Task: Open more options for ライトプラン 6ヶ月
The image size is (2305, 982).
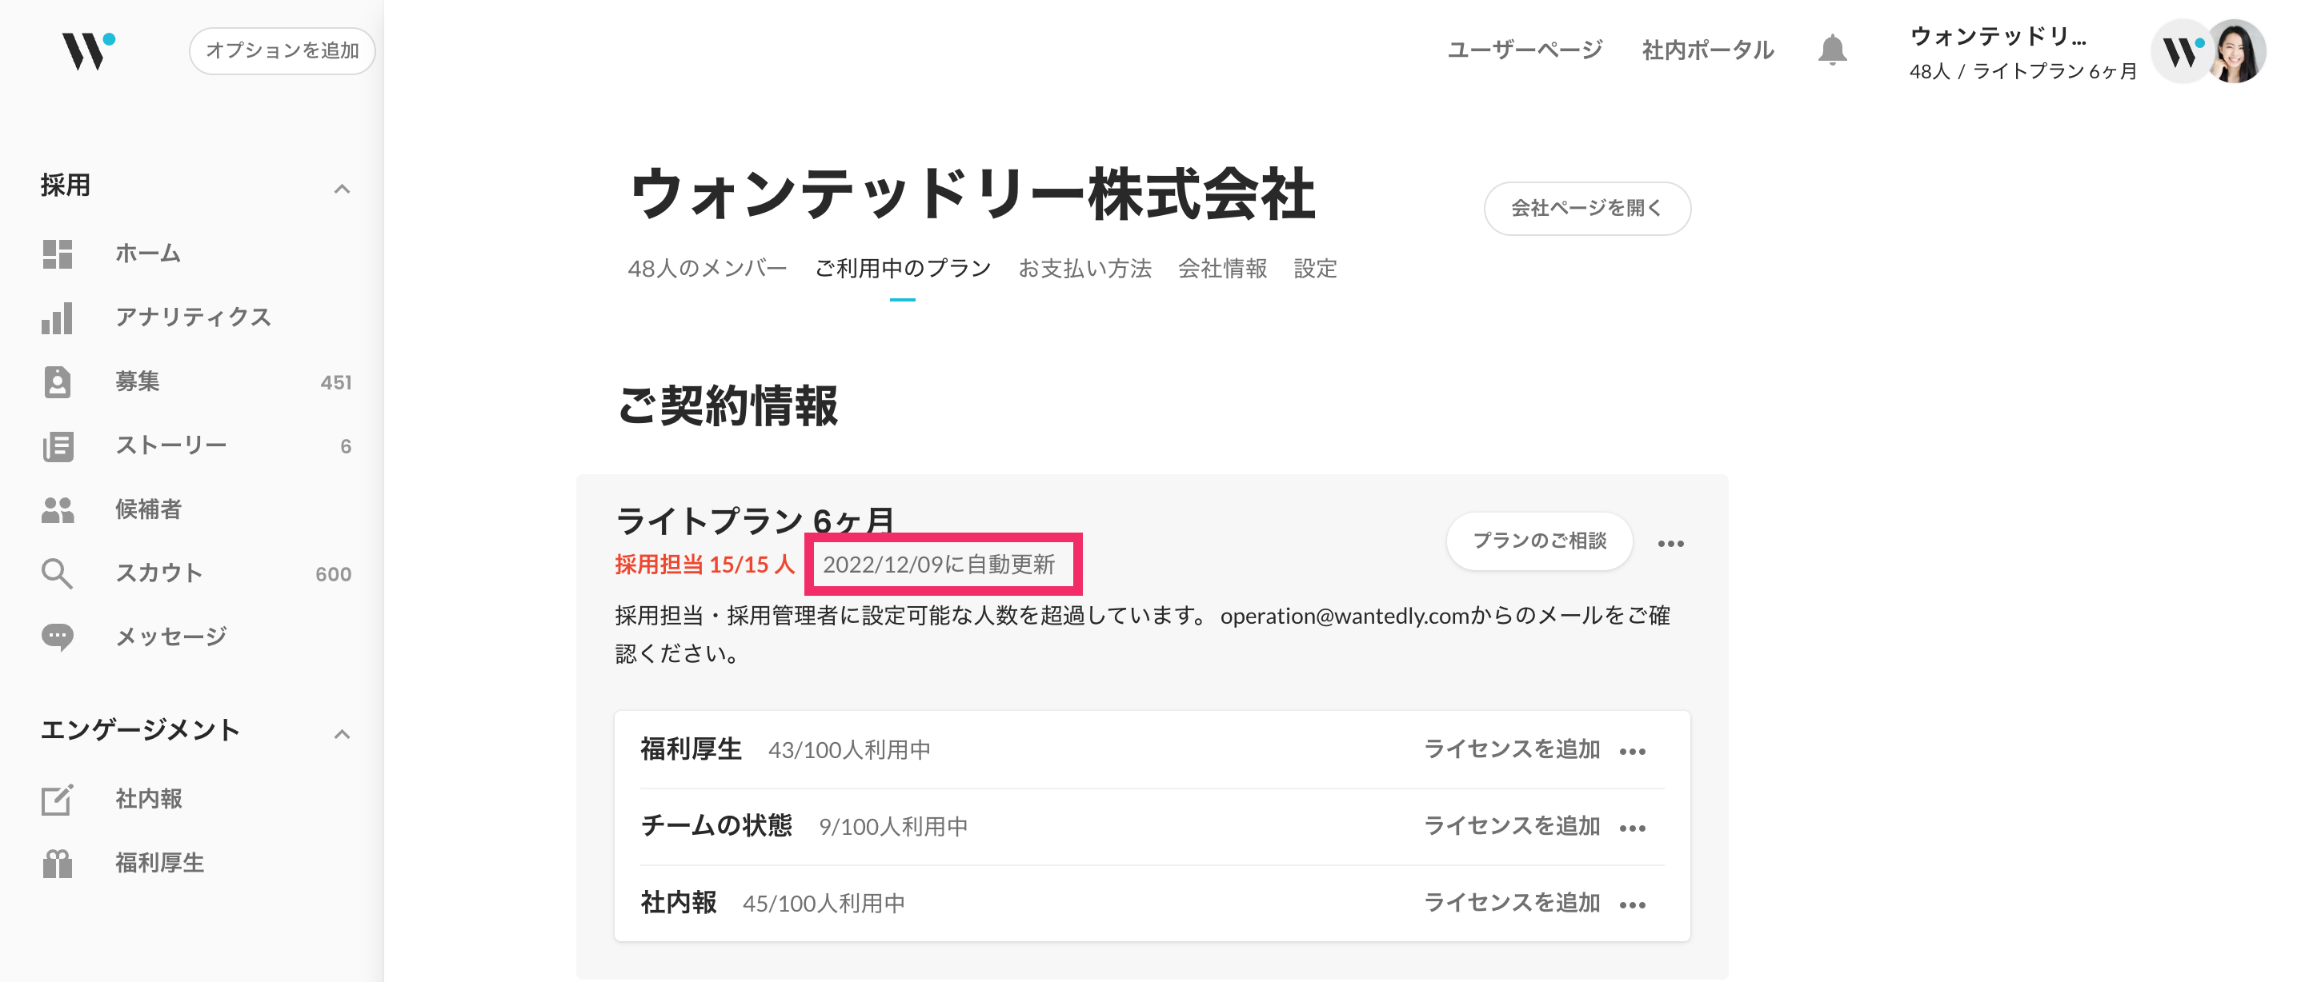Action: (1670, 544)
